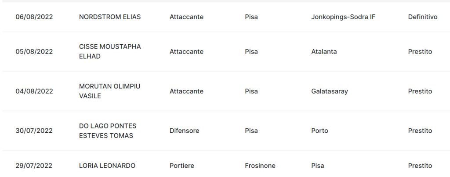The width and height of the screenshot is (450, 177).
Task: Select the LORIA LEONARDO player name
Action: 107,166
